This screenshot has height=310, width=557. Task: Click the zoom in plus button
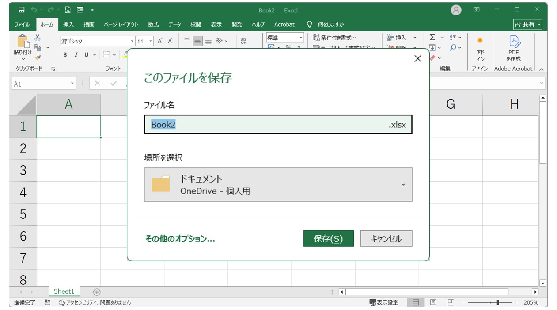515,302
